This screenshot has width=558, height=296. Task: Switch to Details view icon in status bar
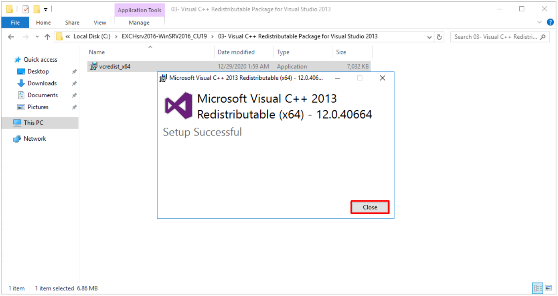538,288
